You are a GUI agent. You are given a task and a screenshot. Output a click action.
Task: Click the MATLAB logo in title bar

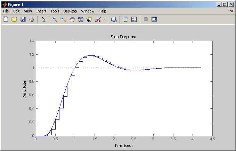tap(5, 5)
